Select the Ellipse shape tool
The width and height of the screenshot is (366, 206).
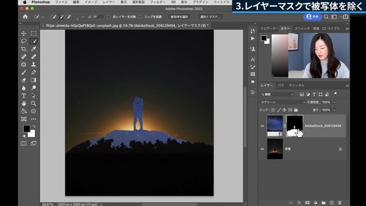(x=34, y=111)
